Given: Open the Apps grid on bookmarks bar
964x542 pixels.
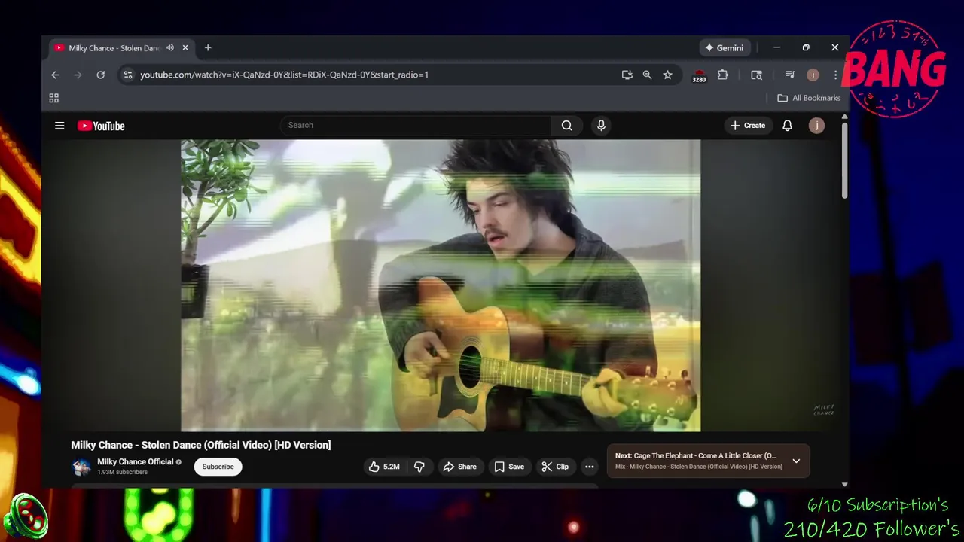Looking at the screenshot, I should [54, 98].
